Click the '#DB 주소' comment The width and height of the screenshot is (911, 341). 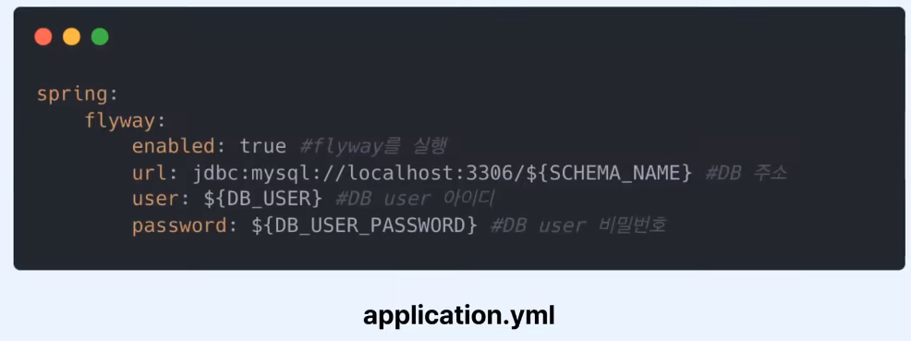746,173
